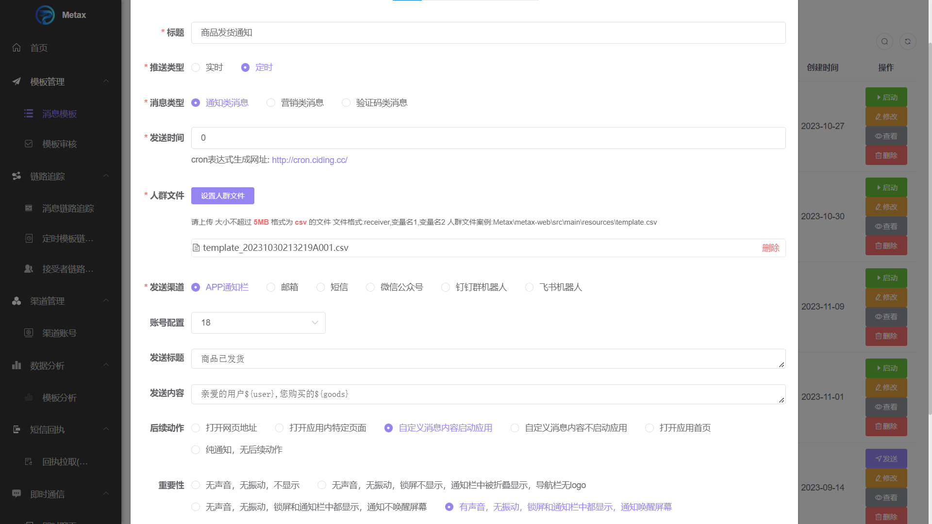Click the 发送标题 text area
The image size is (932, 524).
[x=488, y=359]
